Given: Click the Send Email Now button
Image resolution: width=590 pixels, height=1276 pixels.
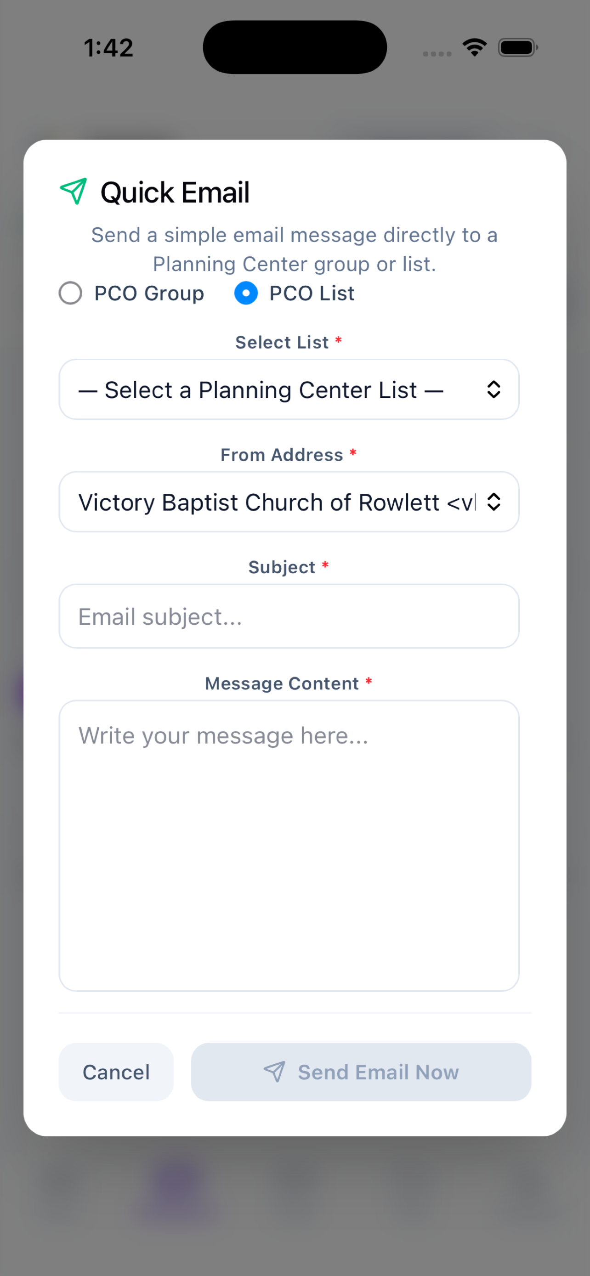Looking at the screenshot, I should coord(361,1072).
